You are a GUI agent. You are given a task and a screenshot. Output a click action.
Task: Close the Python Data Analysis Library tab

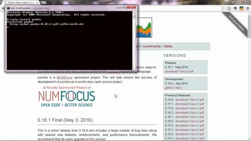pyautogui.click(x=37, y=3)
